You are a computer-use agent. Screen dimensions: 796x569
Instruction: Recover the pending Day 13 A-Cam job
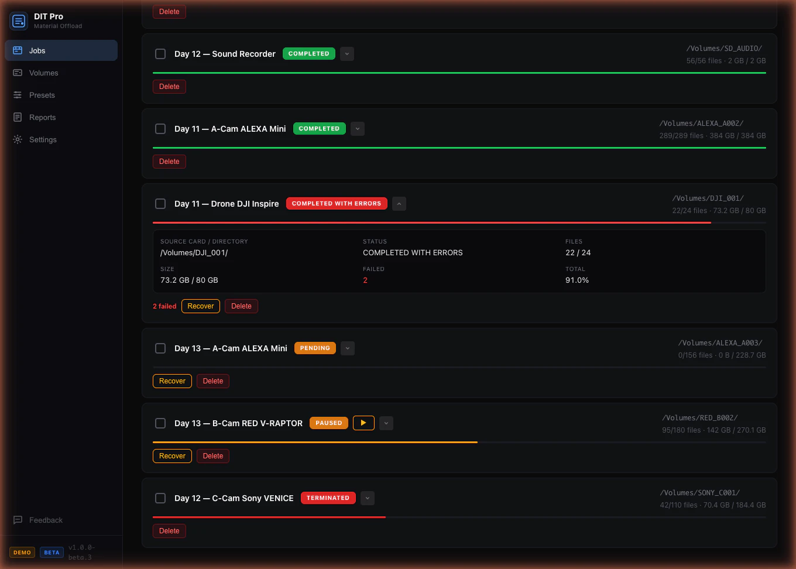172,381
